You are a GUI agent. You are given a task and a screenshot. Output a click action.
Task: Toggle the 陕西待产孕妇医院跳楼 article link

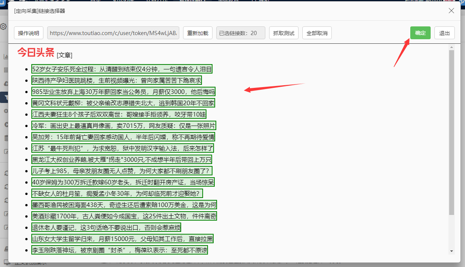(x=117, y=80)
